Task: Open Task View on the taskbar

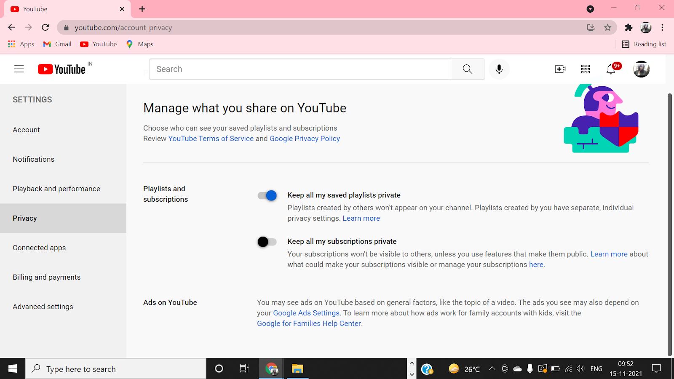Action: pyautogui.click(x=244, y=369)
